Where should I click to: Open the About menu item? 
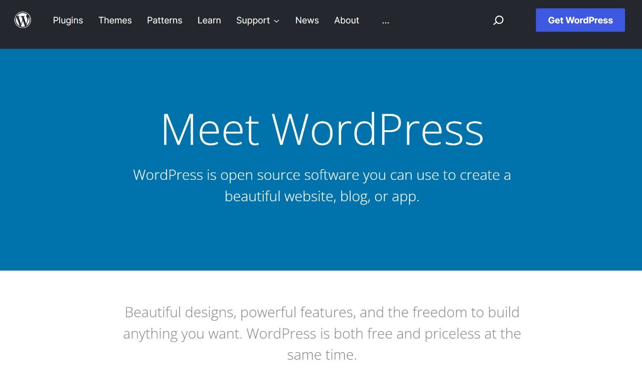(x=347, y=20)
